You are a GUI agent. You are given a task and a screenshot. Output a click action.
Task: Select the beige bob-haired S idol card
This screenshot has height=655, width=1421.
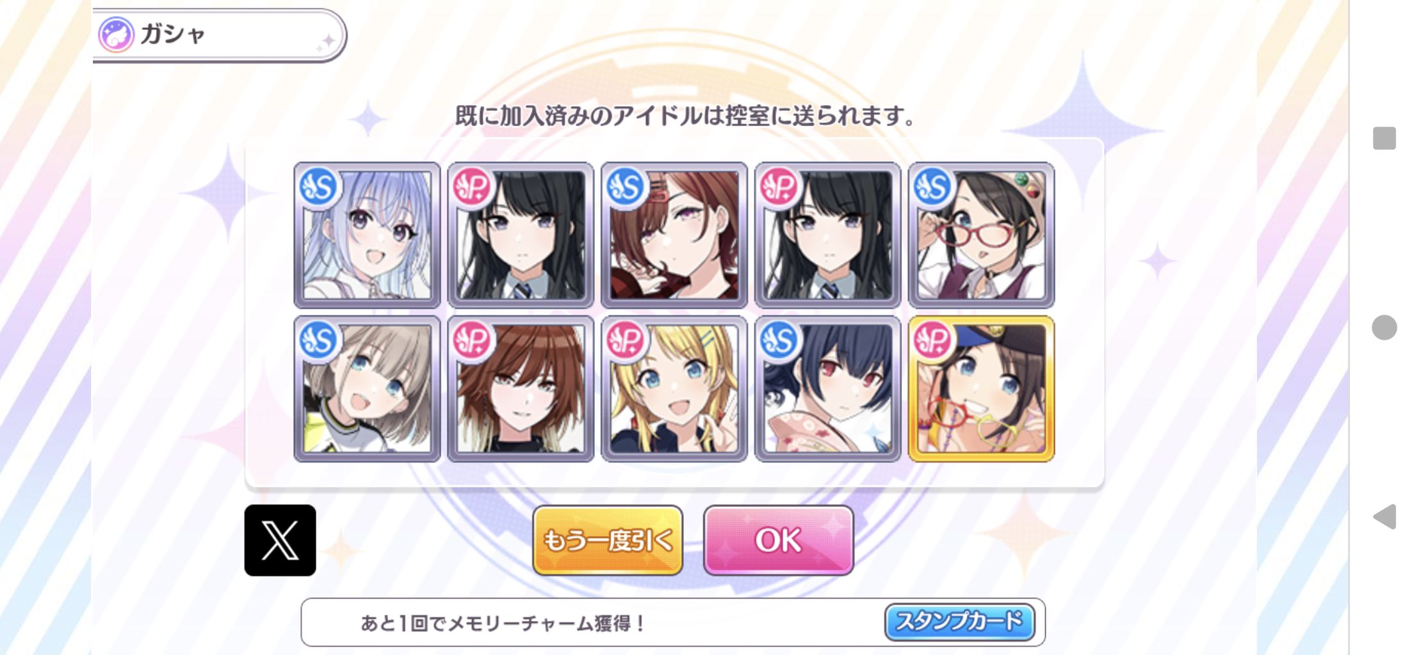pyautogui.click(x=367, y=388)
